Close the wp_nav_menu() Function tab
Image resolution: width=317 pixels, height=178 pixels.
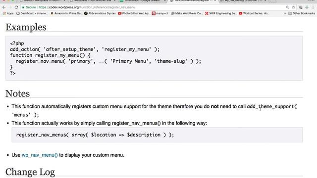click(x=265, y=1)
